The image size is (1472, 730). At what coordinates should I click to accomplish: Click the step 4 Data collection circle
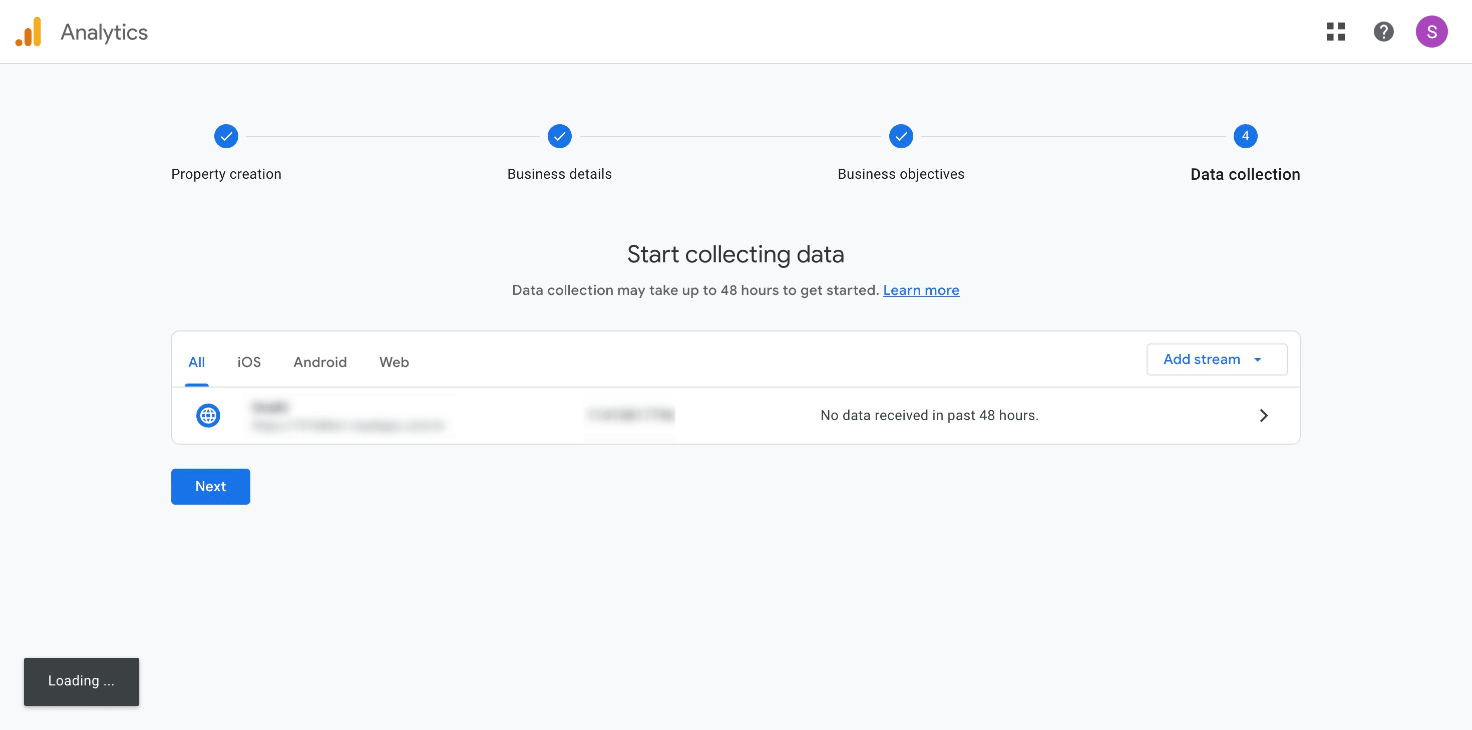[x=1245, y=137]
